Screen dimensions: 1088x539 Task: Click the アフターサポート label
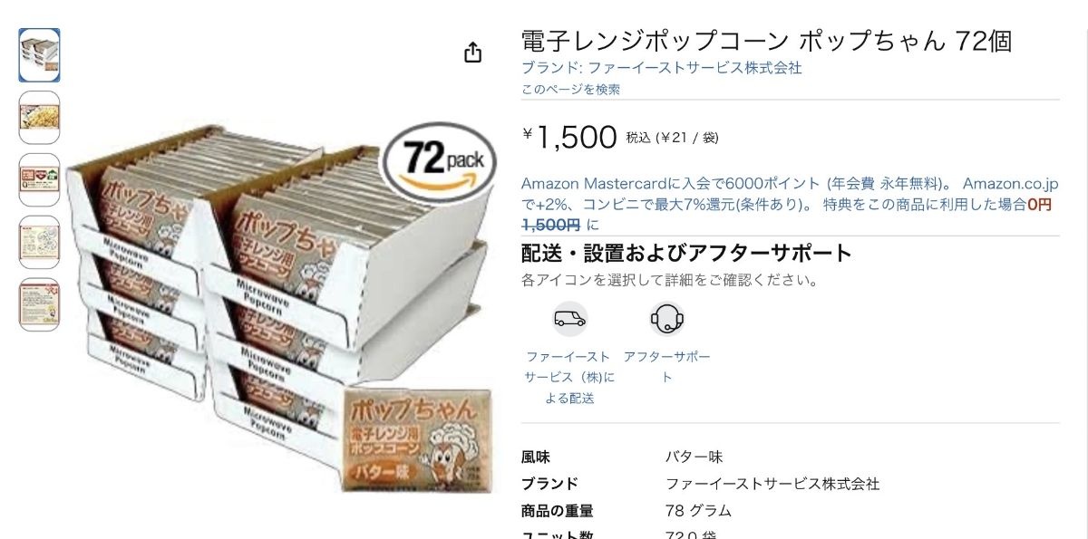[x=666, y=367]
